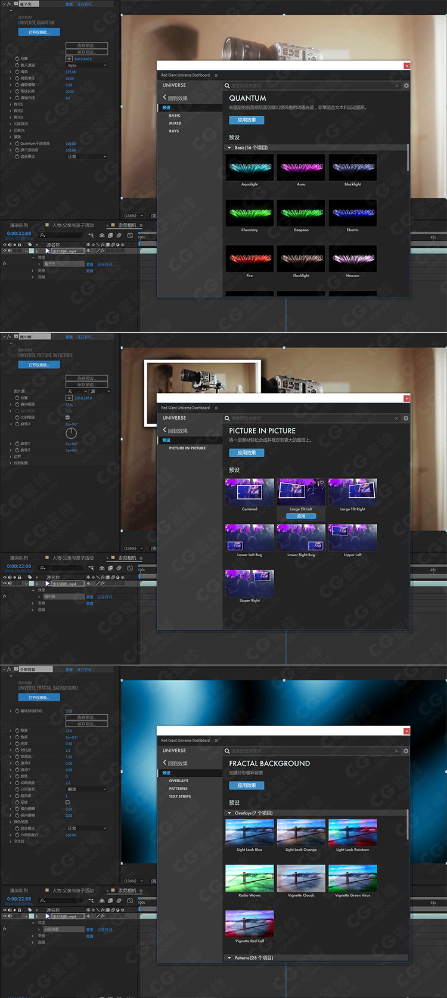
Task: Click the 应用 button under Large Tilt Left preset
Action: [x=301, y=516]
